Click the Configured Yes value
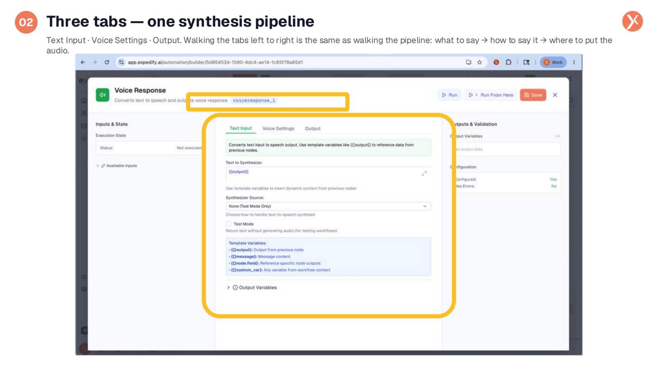The width and height of the screenshot is (658, 370). pyautogui.click(x=553, y=179)
